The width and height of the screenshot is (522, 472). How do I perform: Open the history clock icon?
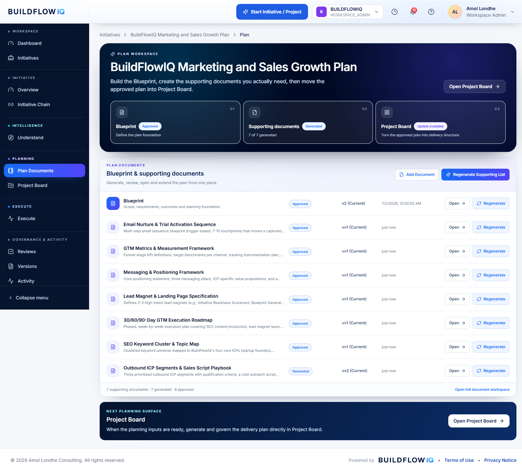(x=395, y=12)
